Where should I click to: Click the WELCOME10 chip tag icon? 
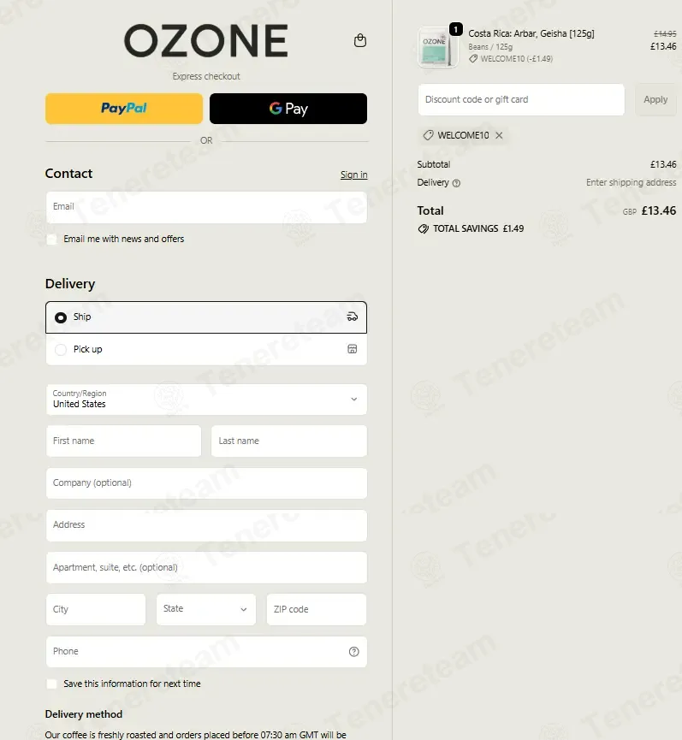(428, 135)
